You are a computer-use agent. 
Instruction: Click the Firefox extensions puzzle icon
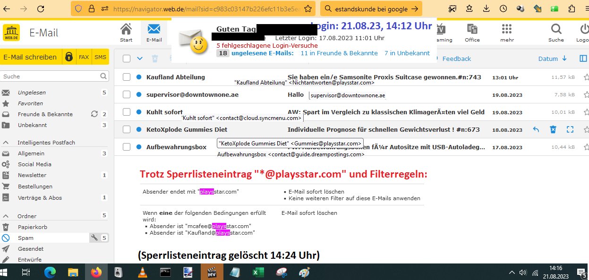point(572,8)
